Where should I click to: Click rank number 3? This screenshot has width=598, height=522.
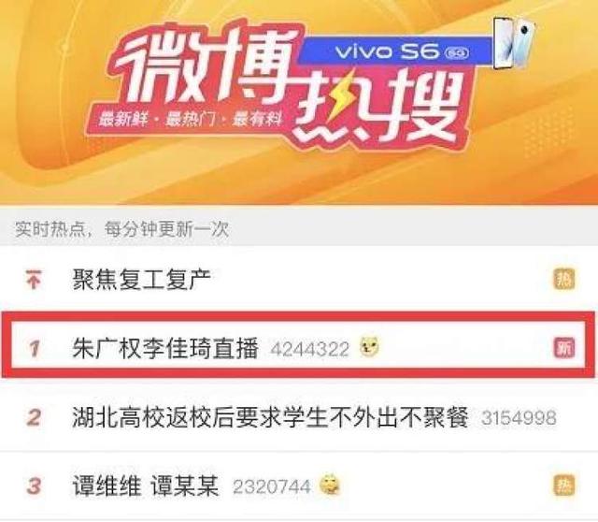34,486
